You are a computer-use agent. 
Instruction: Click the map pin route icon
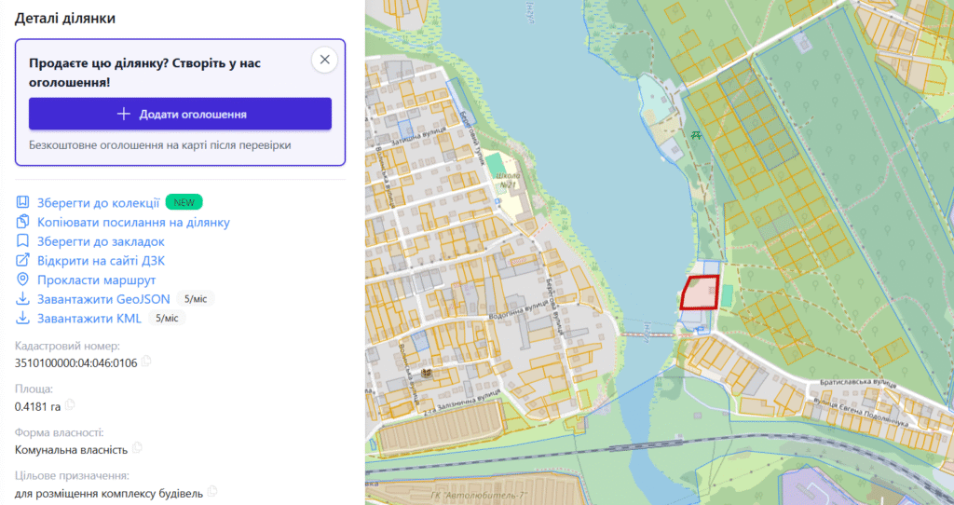click(22, 280)
